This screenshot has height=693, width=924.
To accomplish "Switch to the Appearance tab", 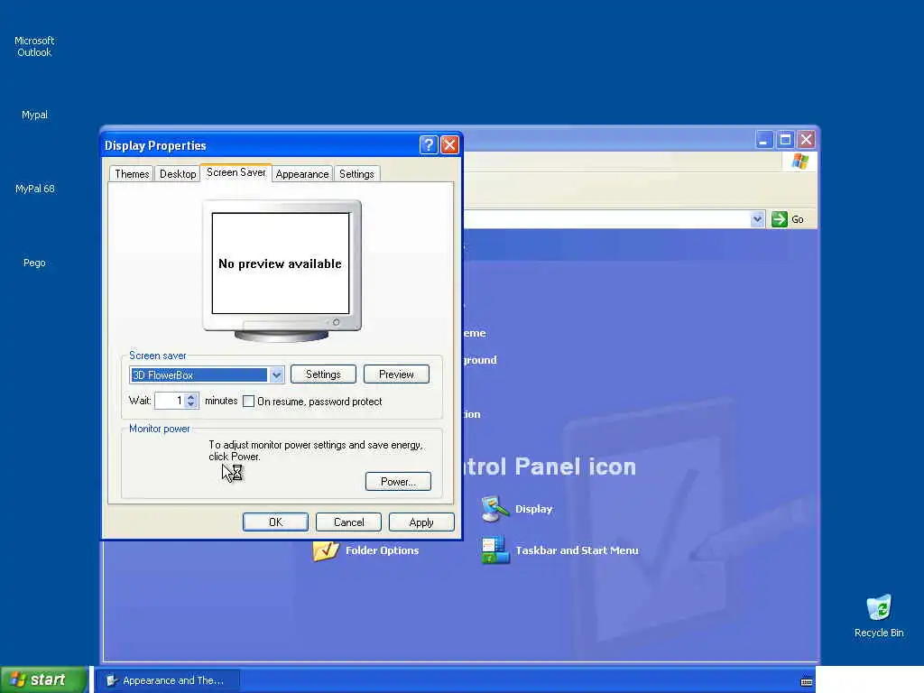I will [x=302, y=174].
